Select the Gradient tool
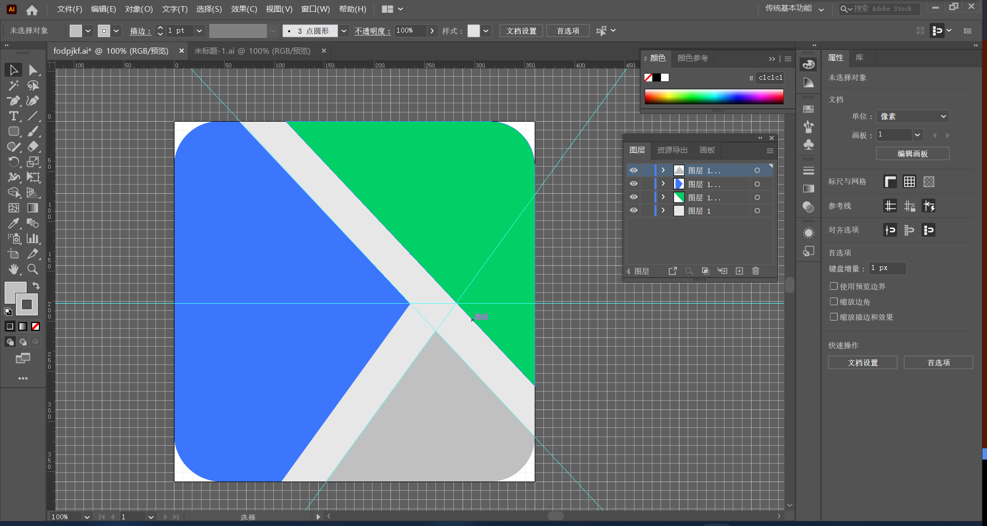The height and width of the screenshot is (526, 987). pyautogui.click(x=33, y=208)
